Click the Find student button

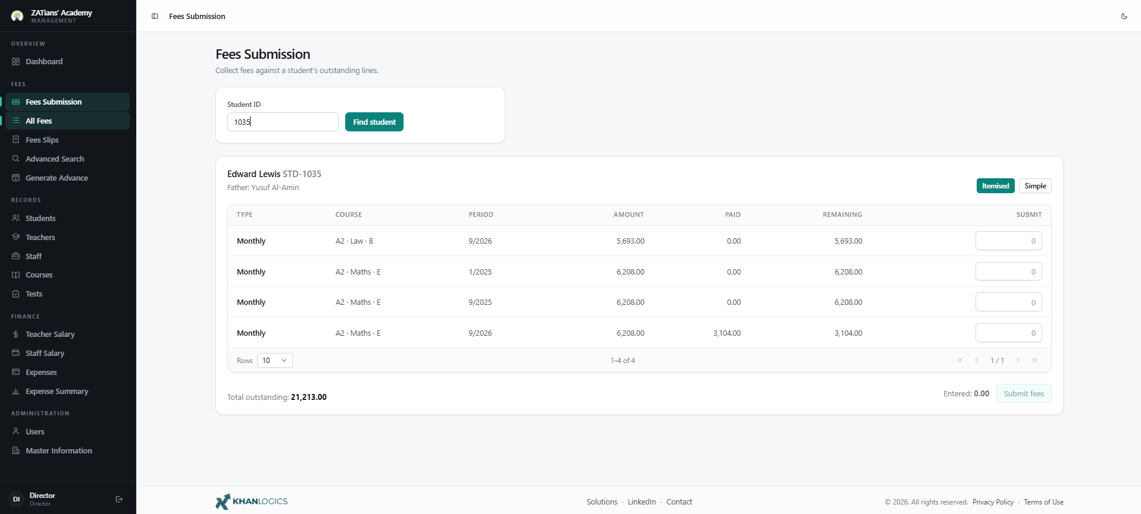pos(374,122)
